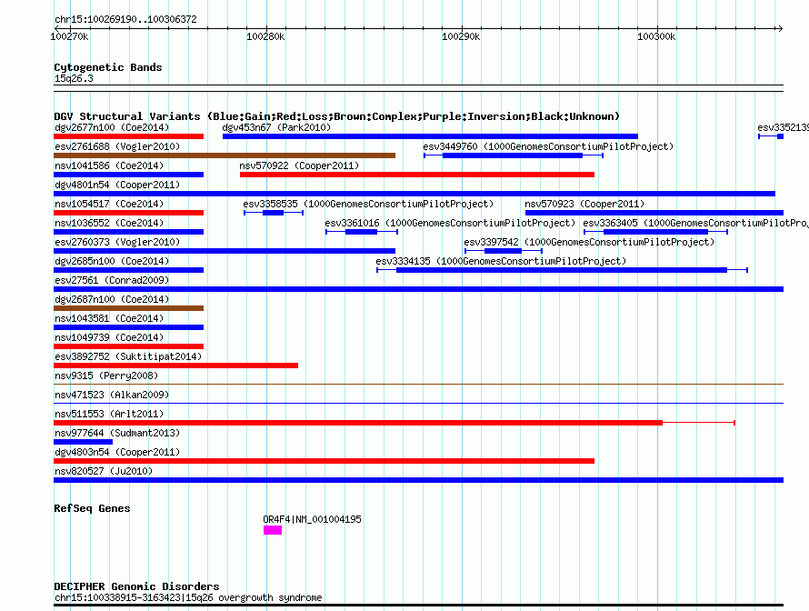Select the DGV Structural Variants track title
This screenshot has width=809, height=611.
pyautogui.click(x=336, y=116)
